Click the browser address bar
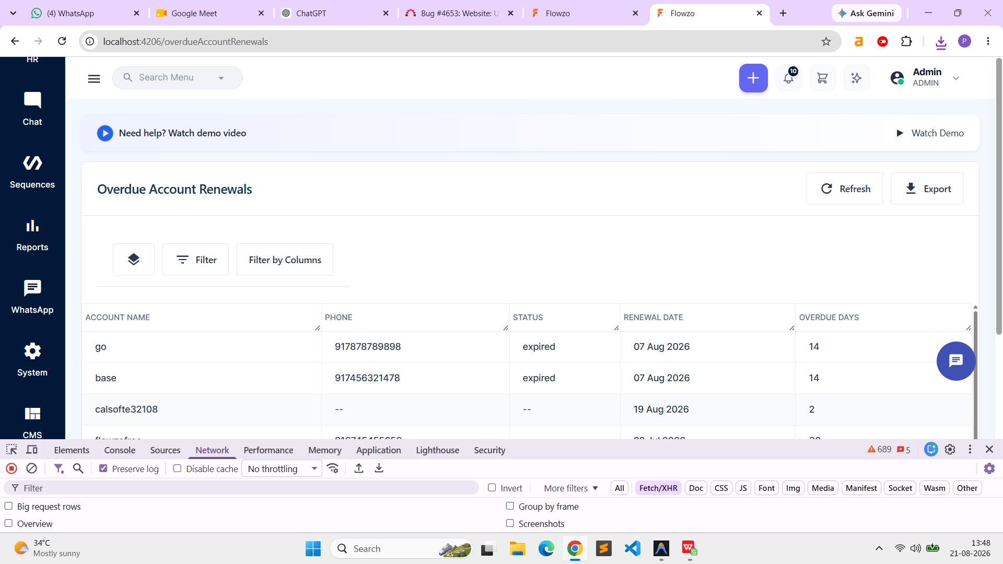 460,41
